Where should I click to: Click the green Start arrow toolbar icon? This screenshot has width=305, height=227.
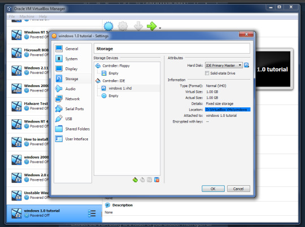pyautogui.click(x=152, y=26)
